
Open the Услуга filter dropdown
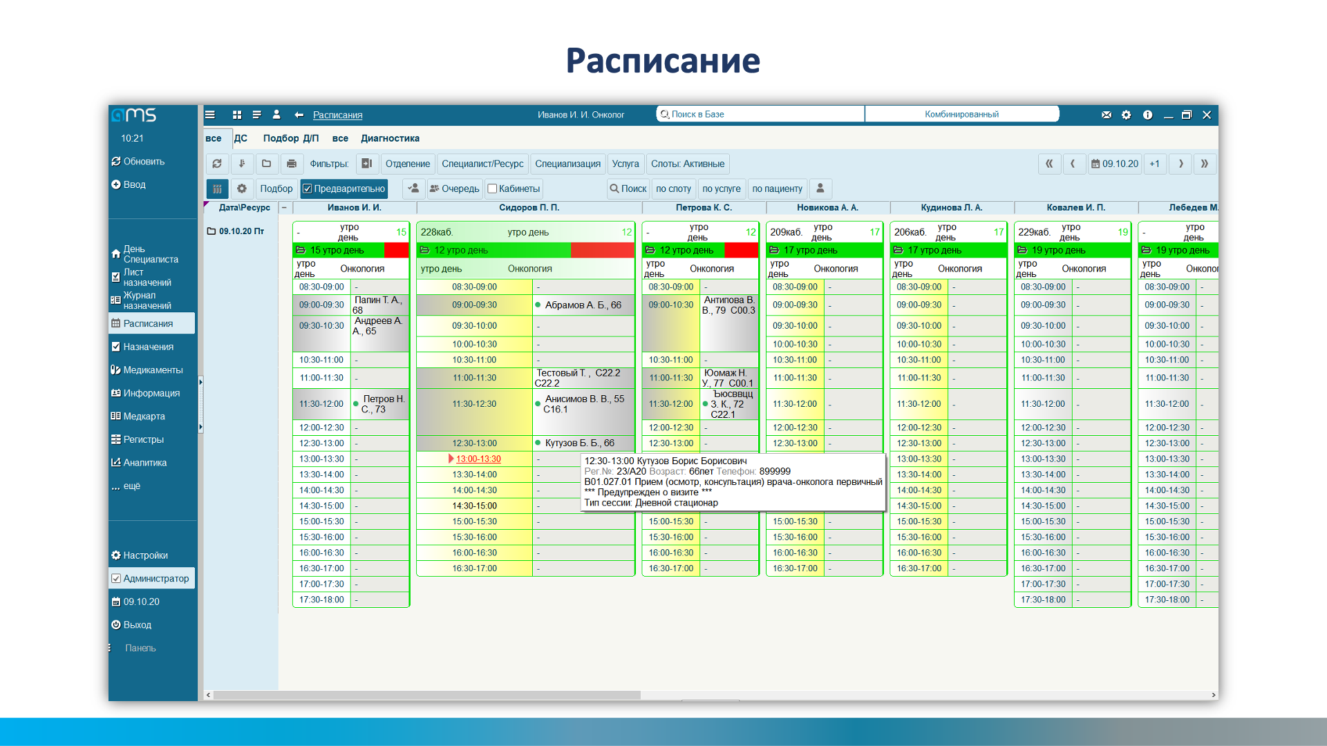625,164
